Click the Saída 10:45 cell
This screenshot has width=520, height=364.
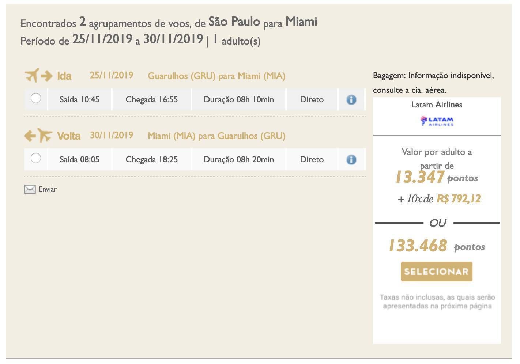(x=79, y=99)
